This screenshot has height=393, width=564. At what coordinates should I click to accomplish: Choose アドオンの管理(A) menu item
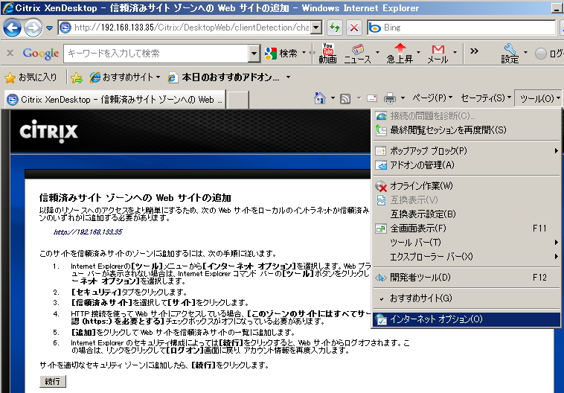467,164
